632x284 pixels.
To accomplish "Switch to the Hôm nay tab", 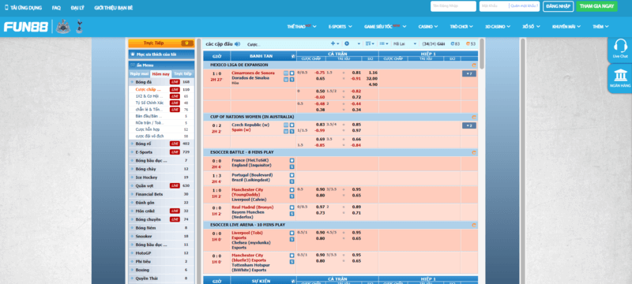I will [160, 74].
